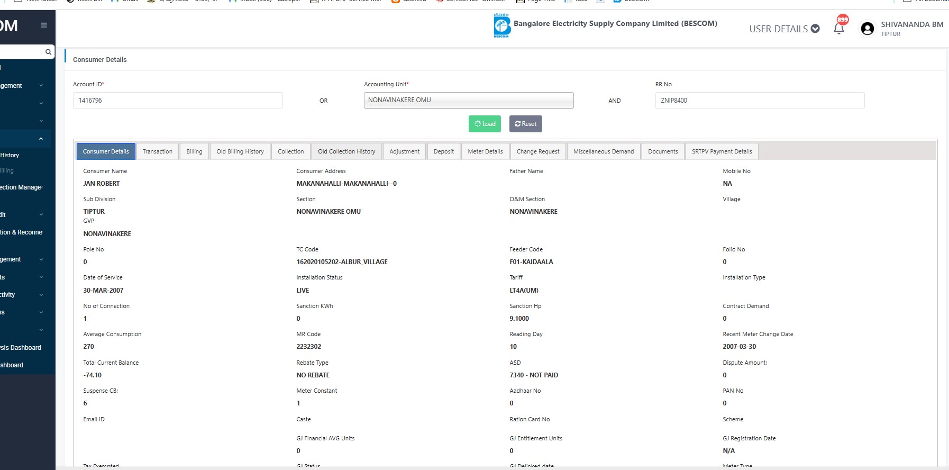Show the SRTPV Payment Details tab
This screenshot has height=470, width=949.
722,151
